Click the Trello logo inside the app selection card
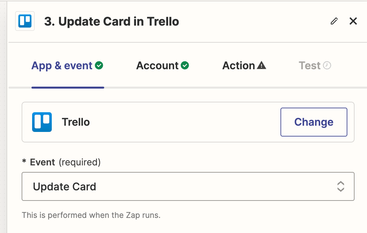This screenshot has width=367, height=233. coord(42,122)
